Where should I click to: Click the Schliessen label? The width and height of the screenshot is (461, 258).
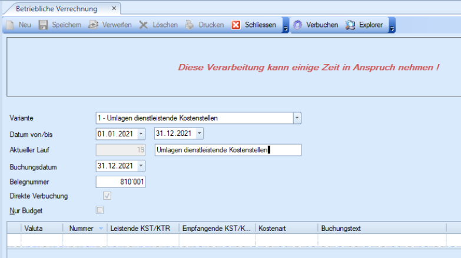pos(260,25)
